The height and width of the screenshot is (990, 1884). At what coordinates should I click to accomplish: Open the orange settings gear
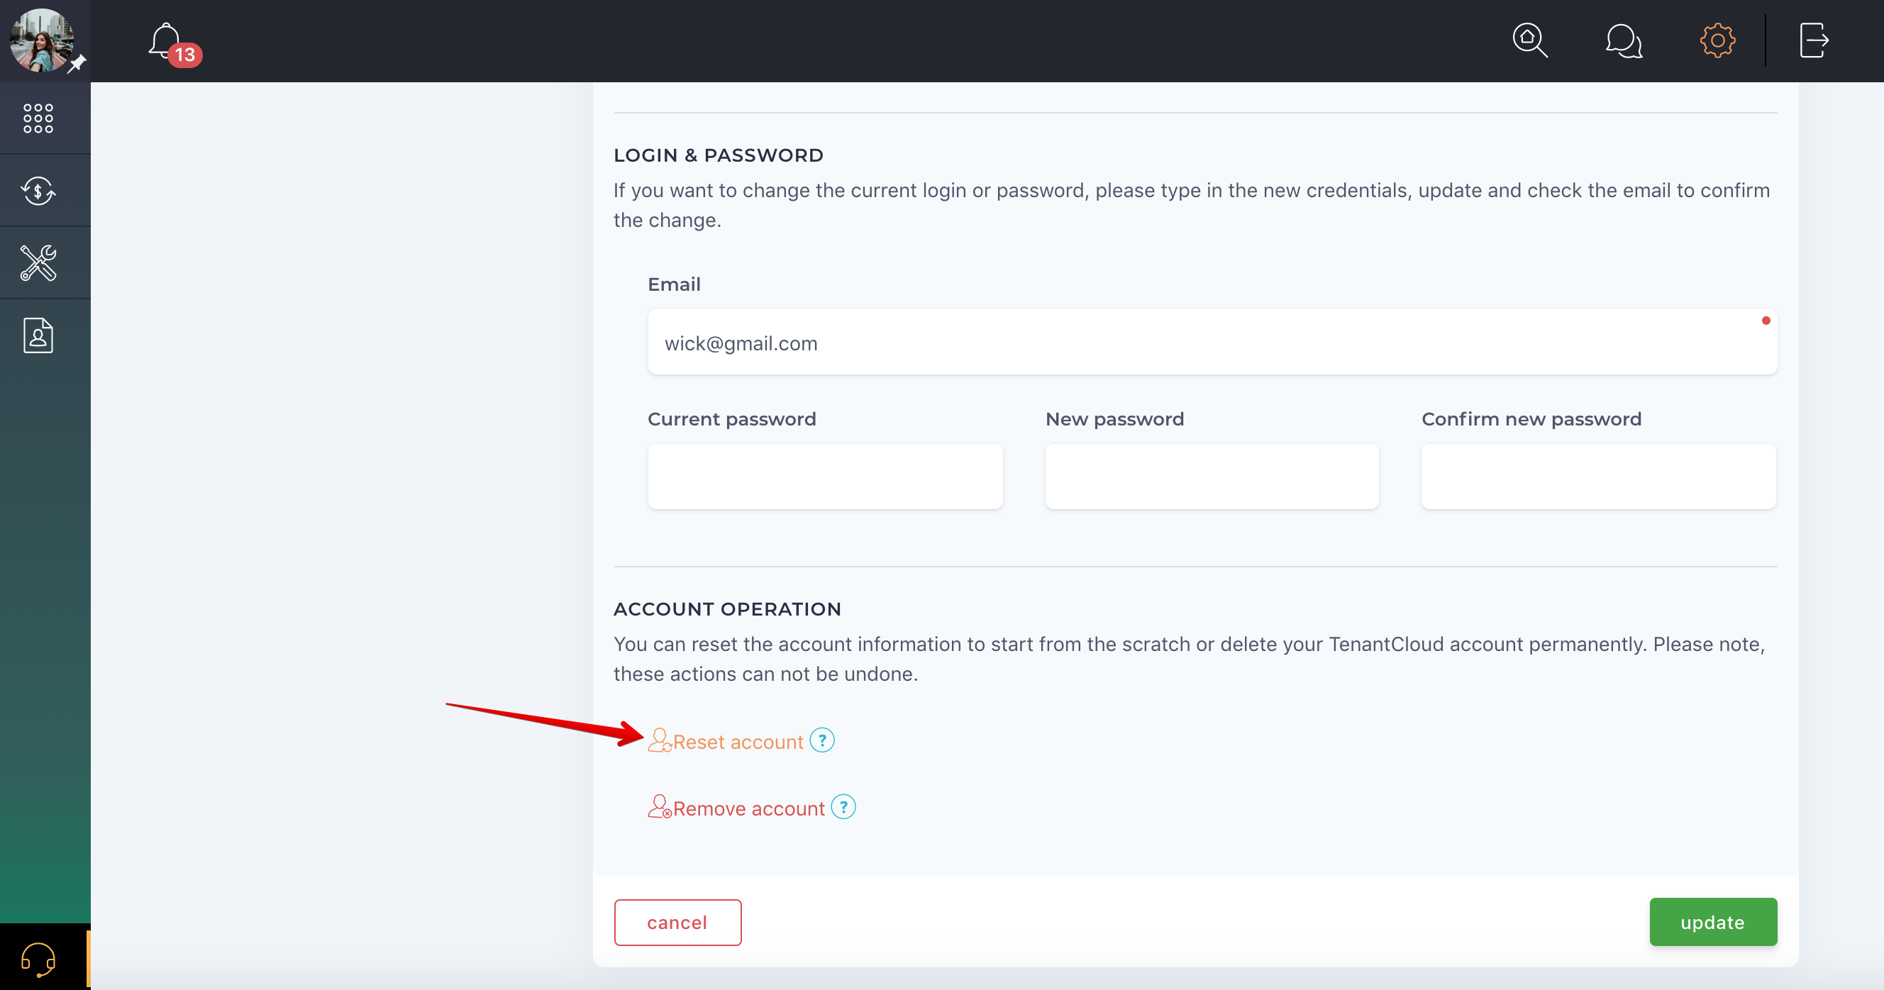[1717, 40]
